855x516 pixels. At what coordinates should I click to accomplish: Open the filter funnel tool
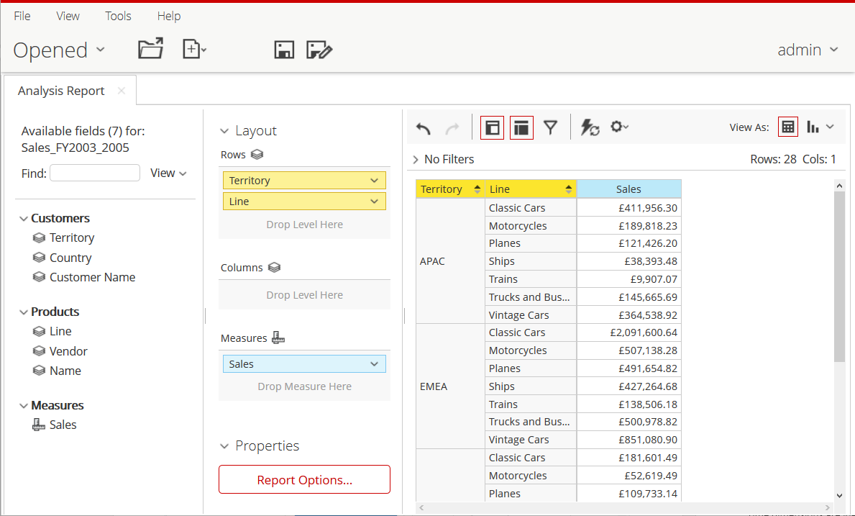pyautogui.click(x=550, y=127)
